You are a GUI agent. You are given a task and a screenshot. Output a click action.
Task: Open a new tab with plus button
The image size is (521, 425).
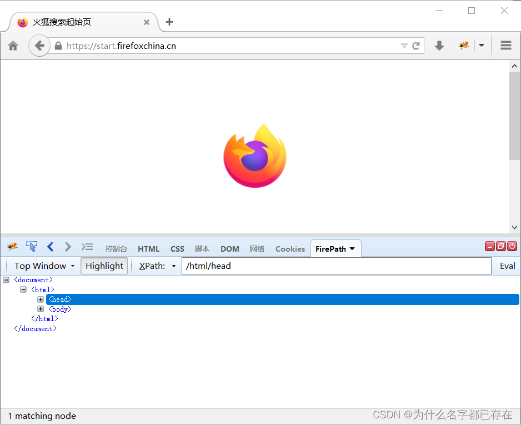[x=169, y=22]
